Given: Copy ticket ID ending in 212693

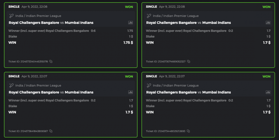Looking at the screenshot, I should pyautogui.click(x=188, y=131).
